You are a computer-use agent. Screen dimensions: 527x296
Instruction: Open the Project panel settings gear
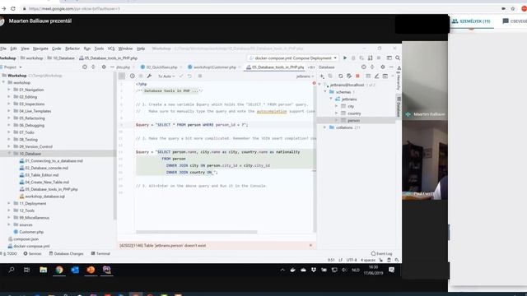104,67
